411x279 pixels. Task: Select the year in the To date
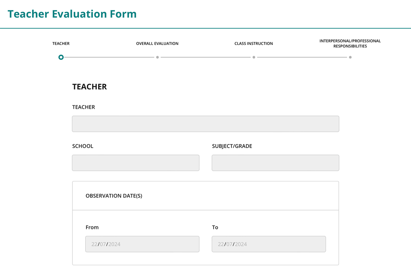coord(241,244)
